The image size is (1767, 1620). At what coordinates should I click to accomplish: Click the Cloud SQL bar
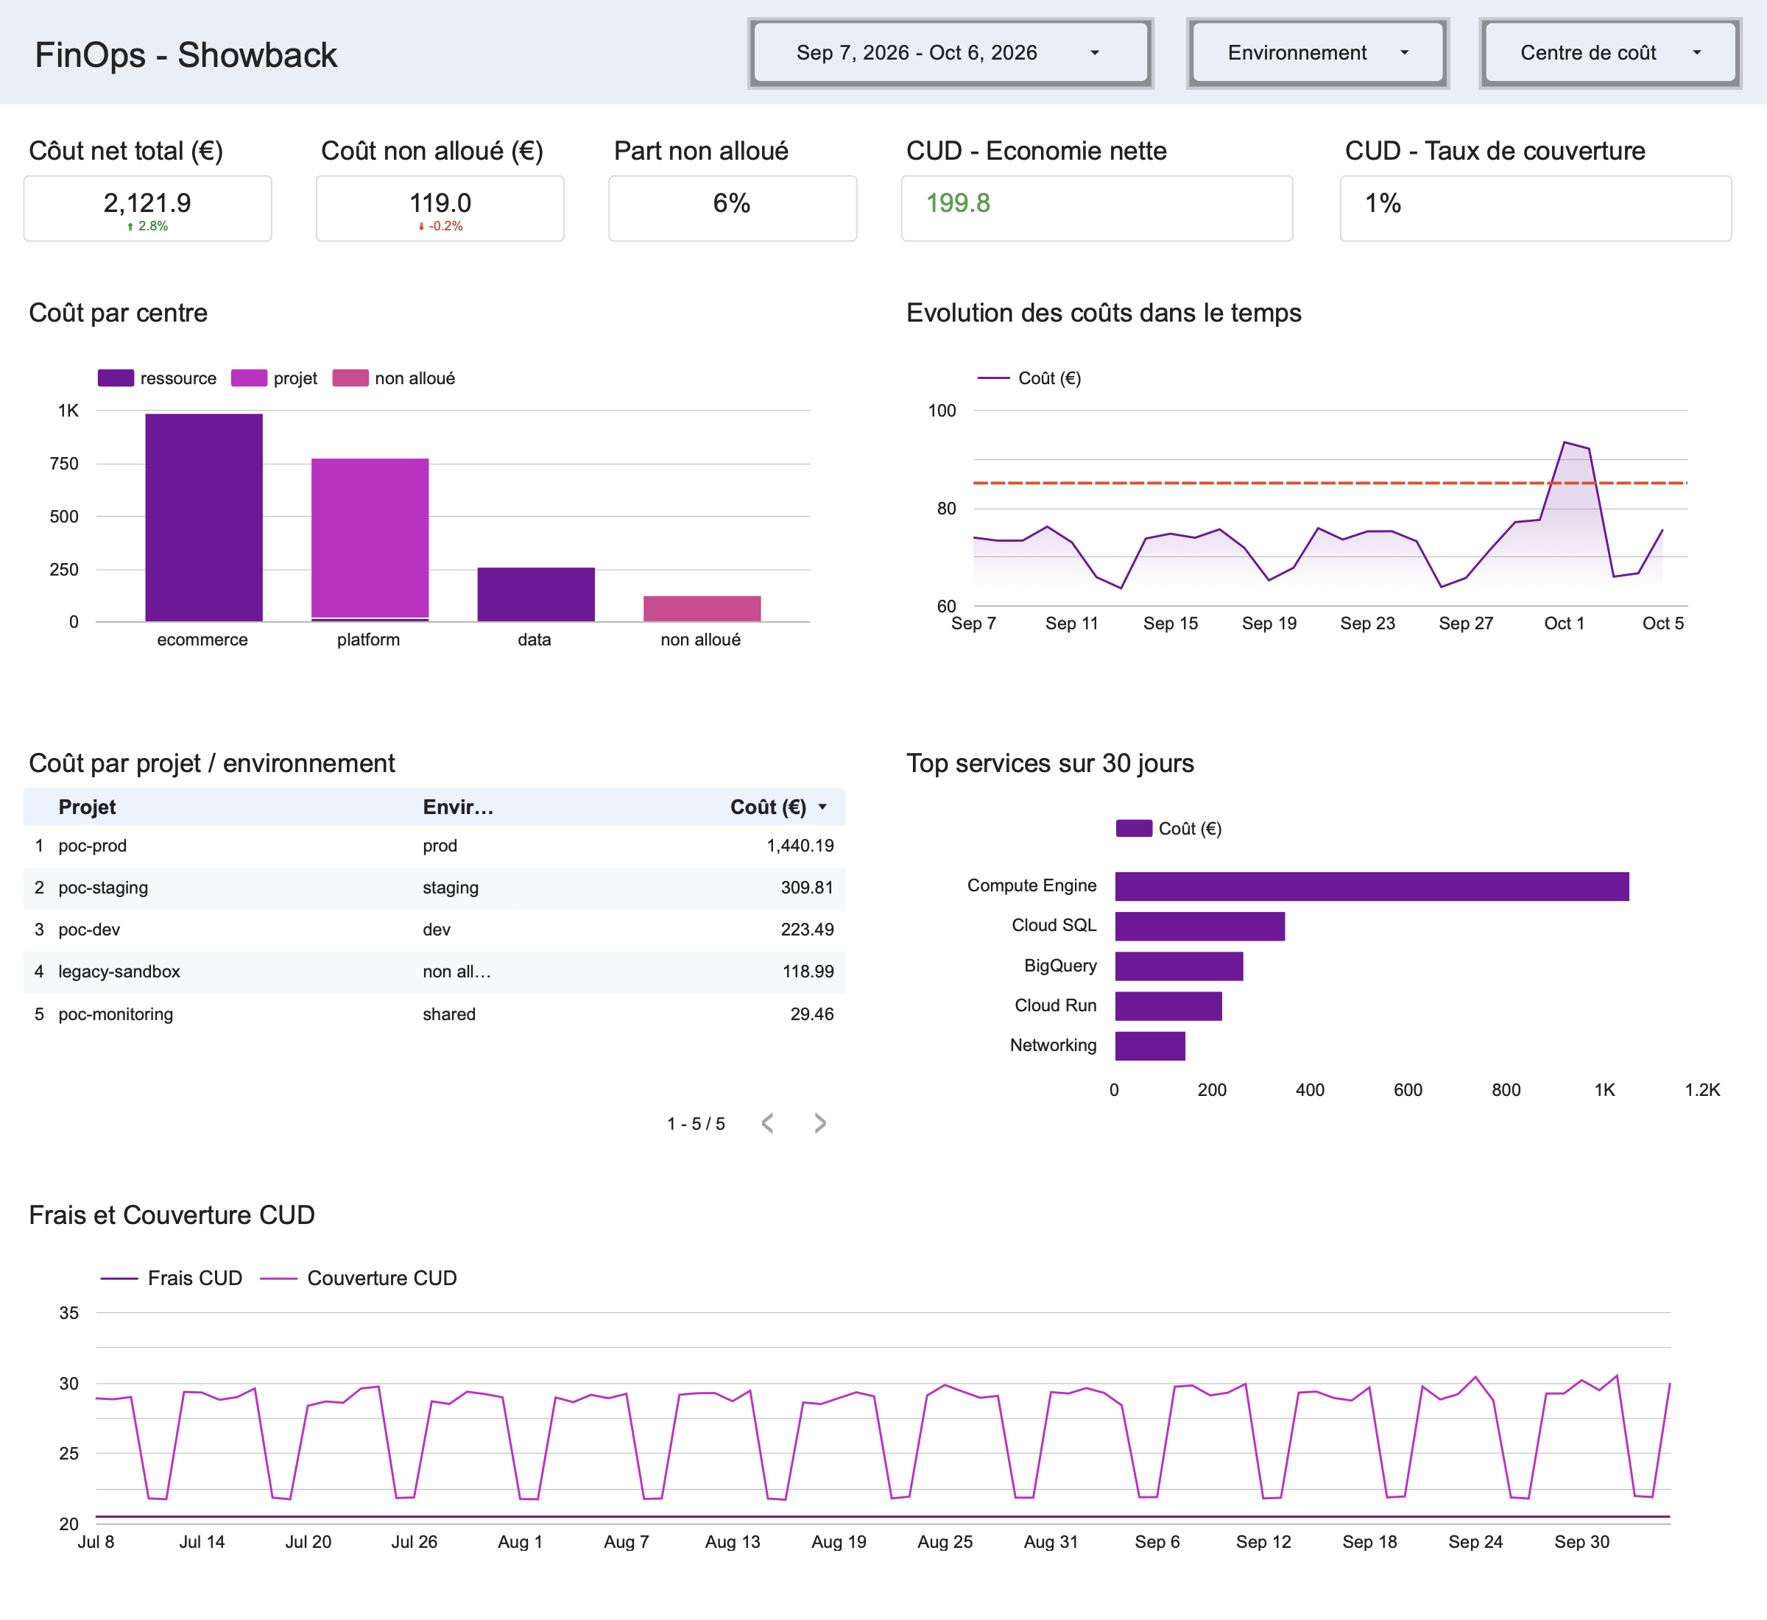point(1199,926)
